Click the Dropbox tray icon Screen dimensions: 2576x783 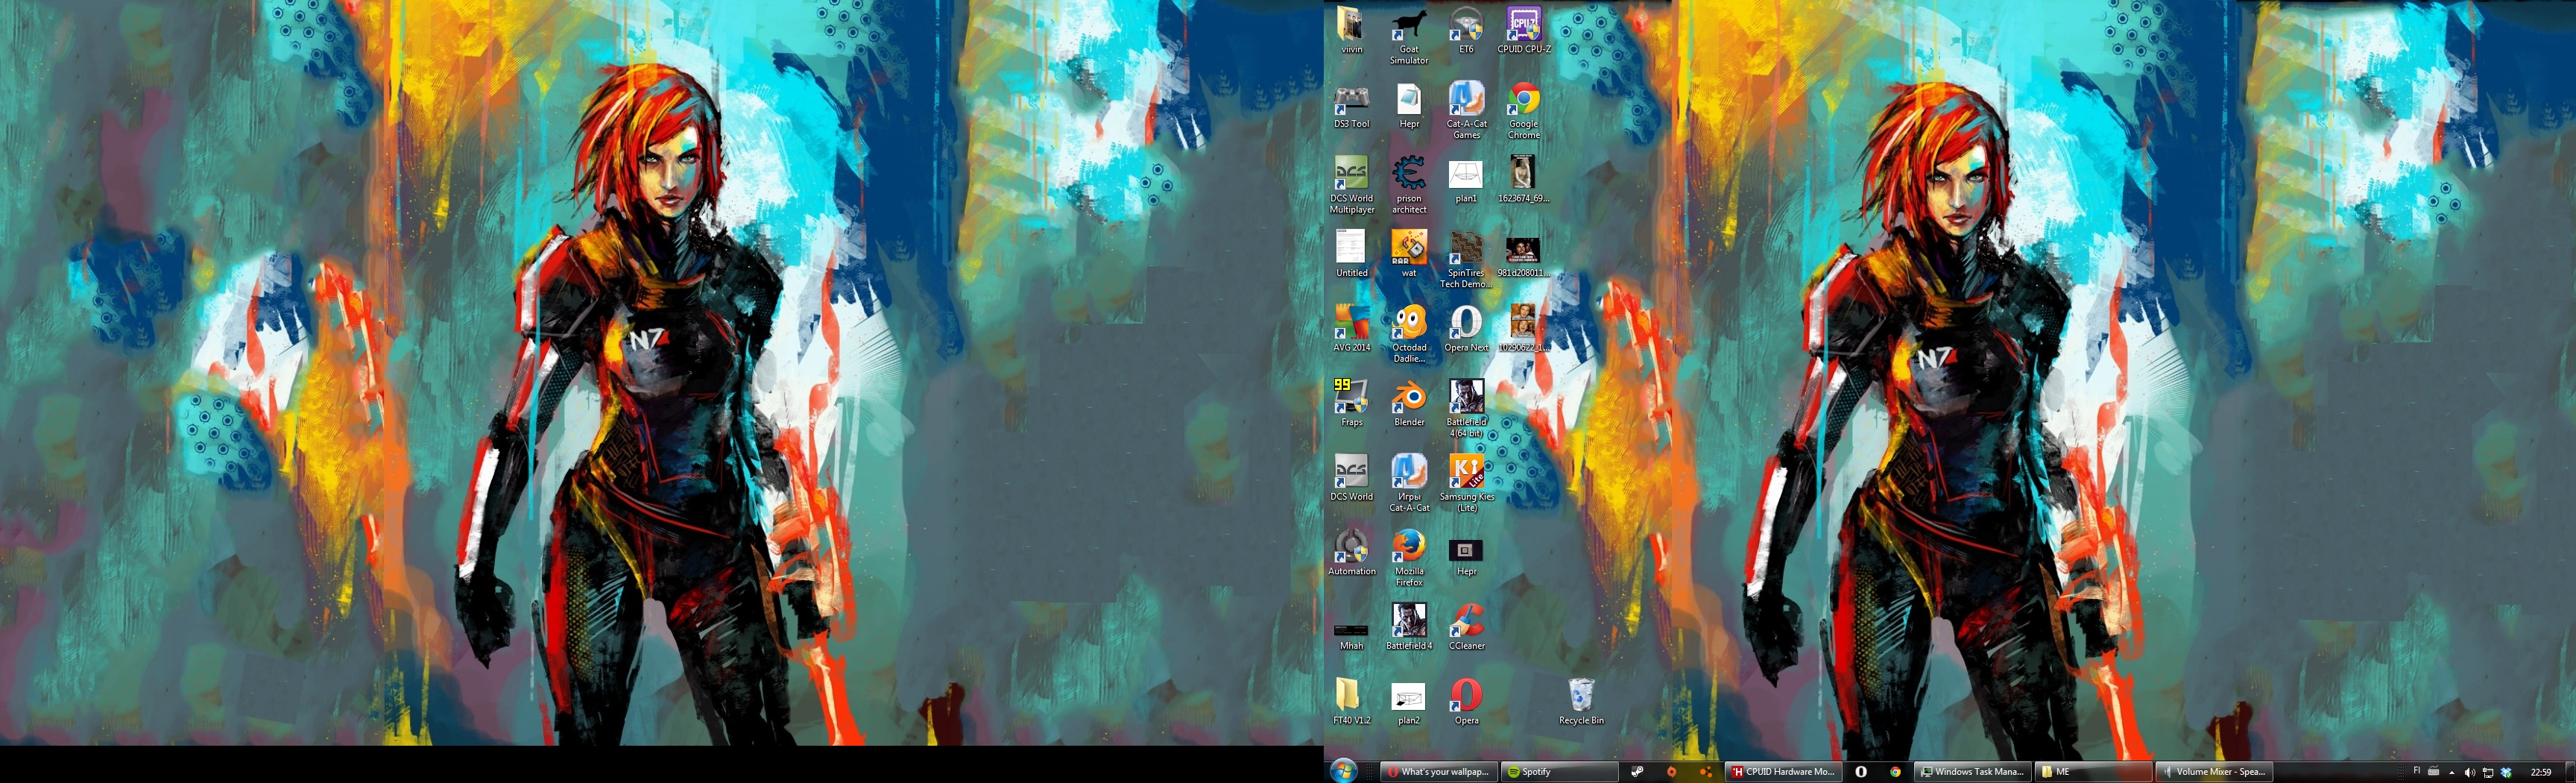[x=2506, y=772]
